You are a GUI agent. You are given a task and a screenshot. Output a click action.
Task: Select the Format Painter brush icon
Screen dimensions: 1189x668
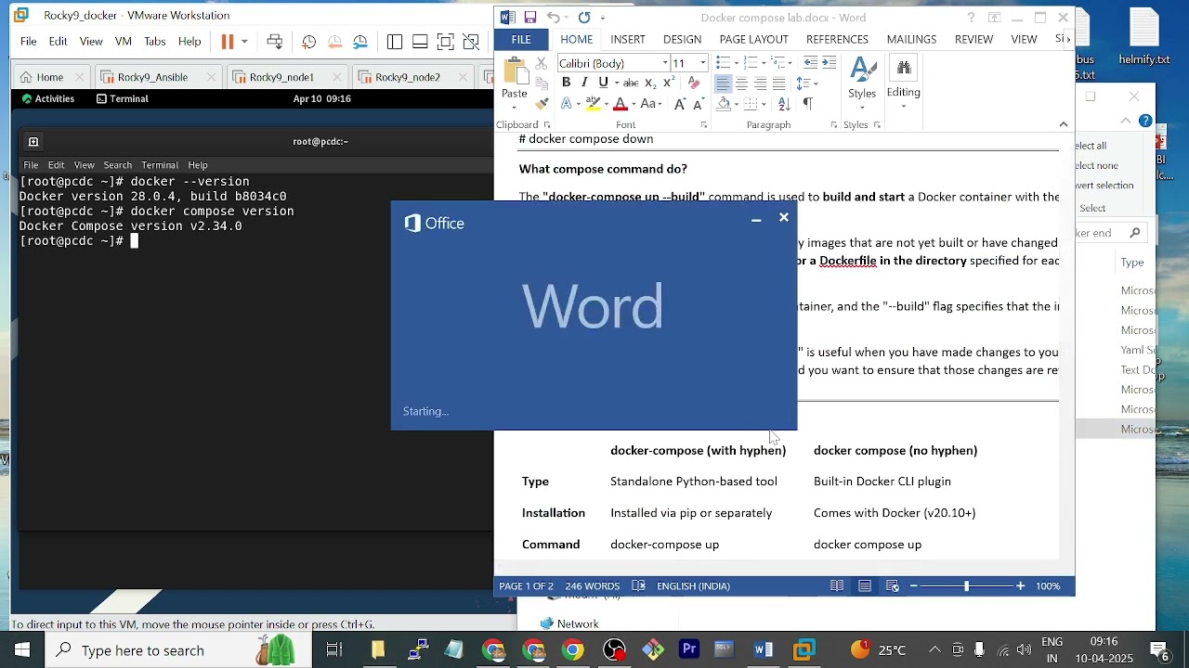(x=542, y=104)
